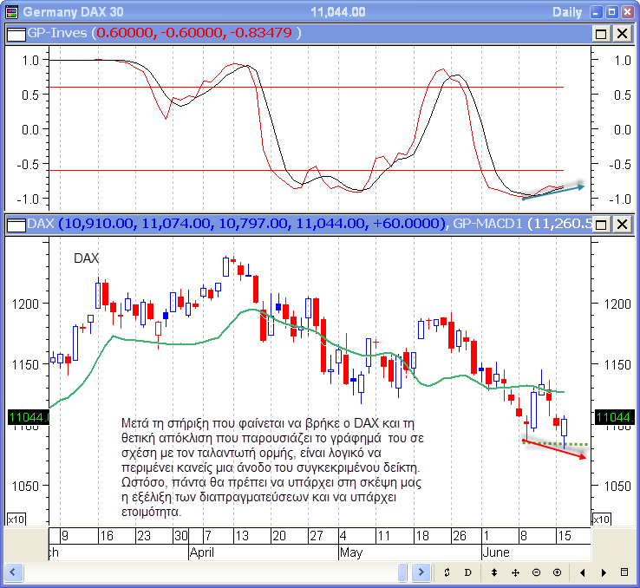The height and width of the screenshot is (588, 640).
Task: Click the green 11044 price tag on left axis
Action: point(29,417)
